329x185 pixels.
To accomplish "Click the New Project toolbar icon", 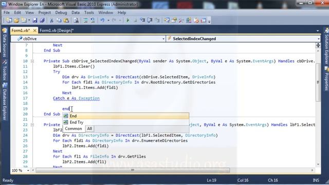I will [x=9, y=21].
